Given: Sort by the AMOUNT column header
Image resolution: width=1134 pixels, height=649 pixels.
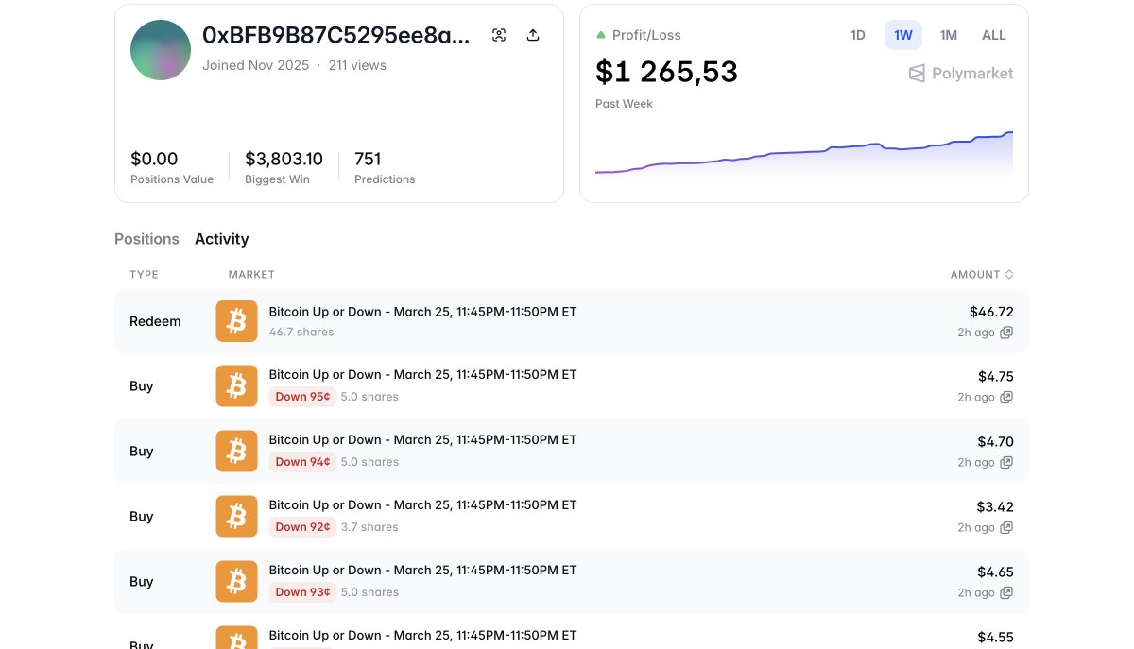Looking at the screenshot, I should click(982, 275).
